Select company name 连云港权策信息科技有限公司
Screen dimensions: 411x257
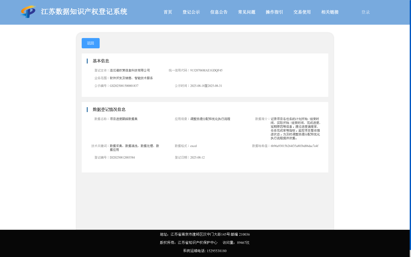(130, 70)
